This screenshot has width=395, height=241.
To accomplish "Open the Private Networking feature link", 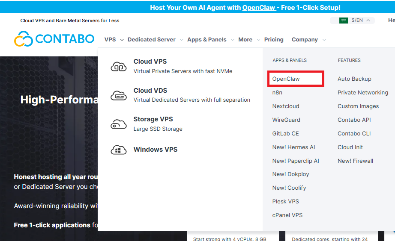I will tap(363, 92).
